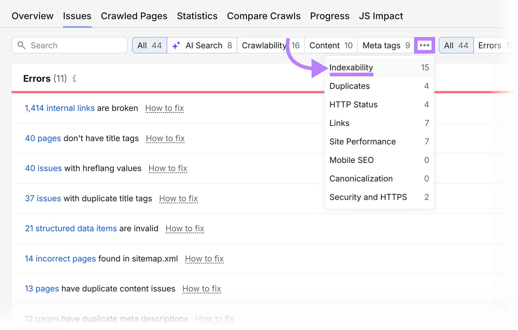Image resolution: width=518 pixels, height=330 pixels.
Task: Open 37 issues duplicate title tags link
Action: 43,199
